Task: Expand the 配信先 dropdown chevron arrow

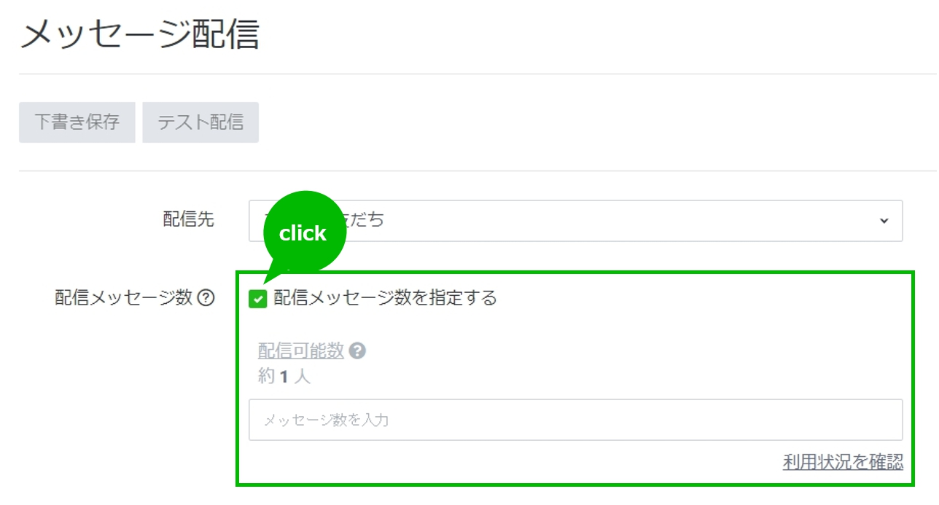Action: (x=884, y=221)
